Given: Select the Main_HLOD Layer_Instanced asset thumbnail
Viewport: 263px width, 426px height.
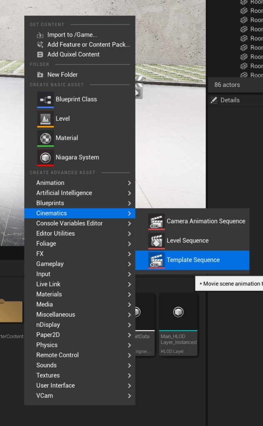Looking at the screenshot, I should 178,312.
